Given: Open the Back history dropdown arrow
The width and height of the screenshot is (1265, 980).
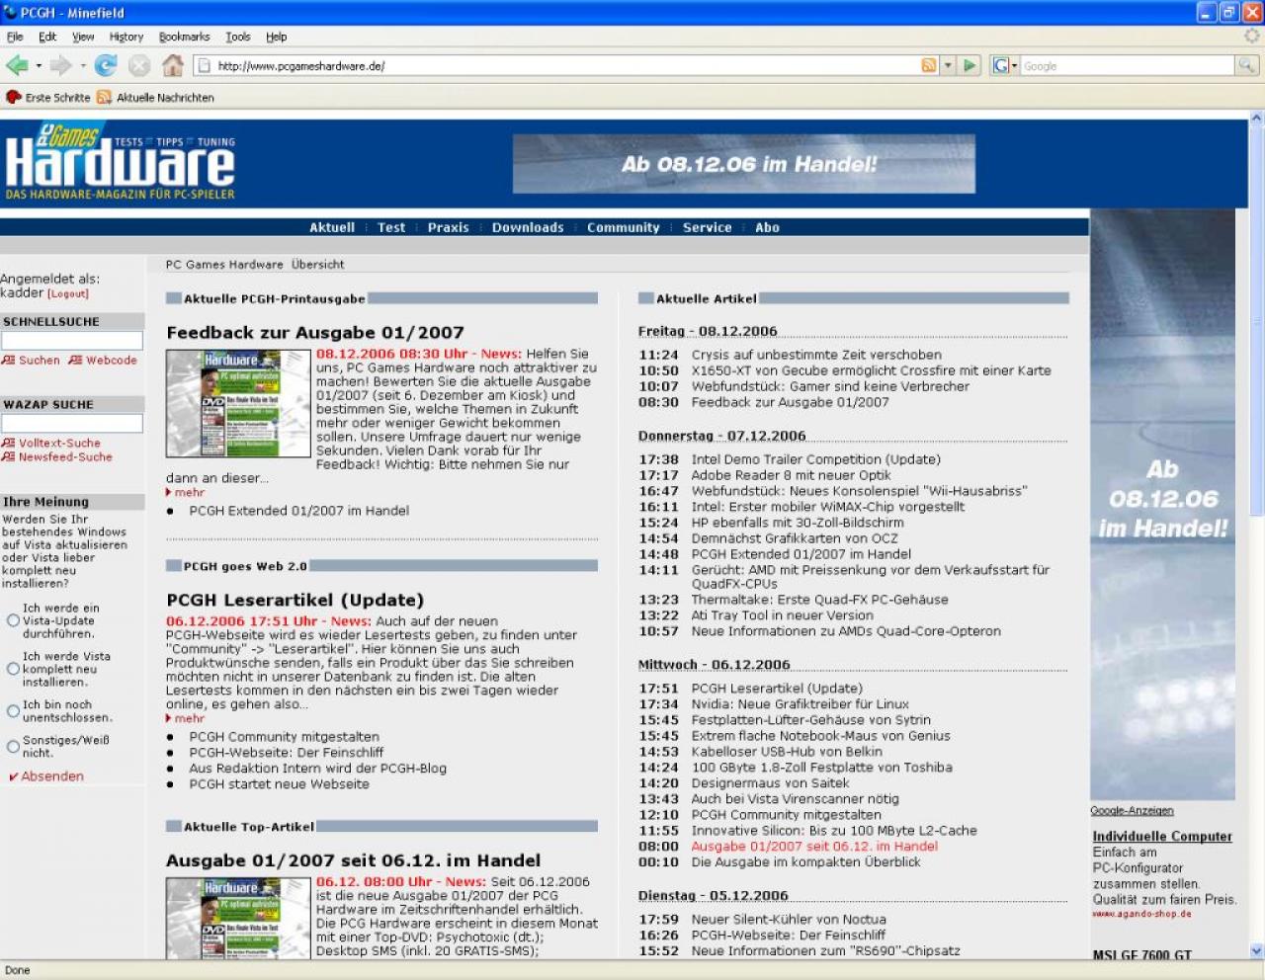Looking at the screenshot, I should [39, 66].
